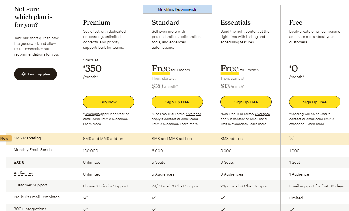Sign up for the Free plan
The image size is (349, 211).
(315, 102)
